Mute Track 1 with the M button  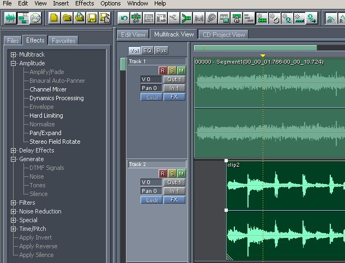181,71
